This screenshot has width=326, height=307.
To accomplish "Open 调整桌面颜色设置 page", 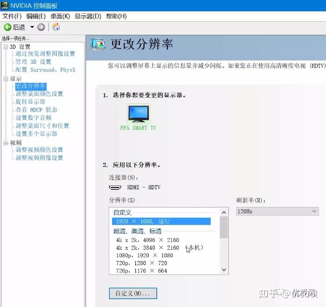I will pyautogui.click(x=40, y=94).
